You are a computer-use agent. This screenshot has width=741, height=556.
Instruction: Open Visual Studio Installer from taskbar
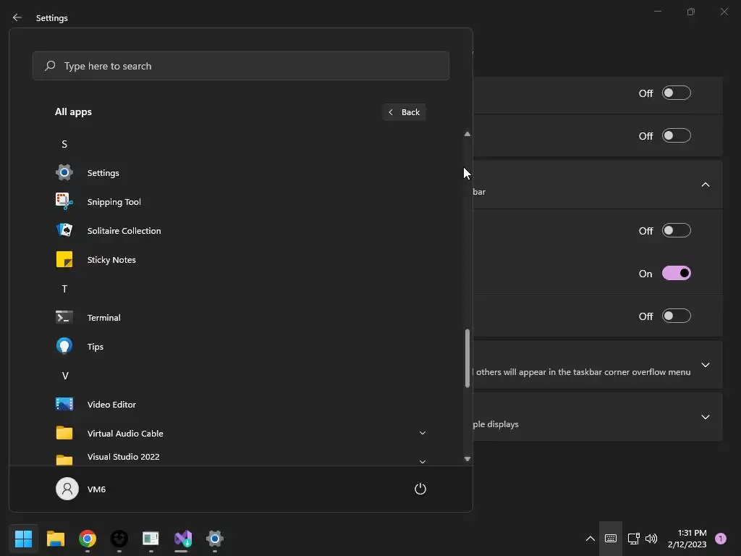183,538
